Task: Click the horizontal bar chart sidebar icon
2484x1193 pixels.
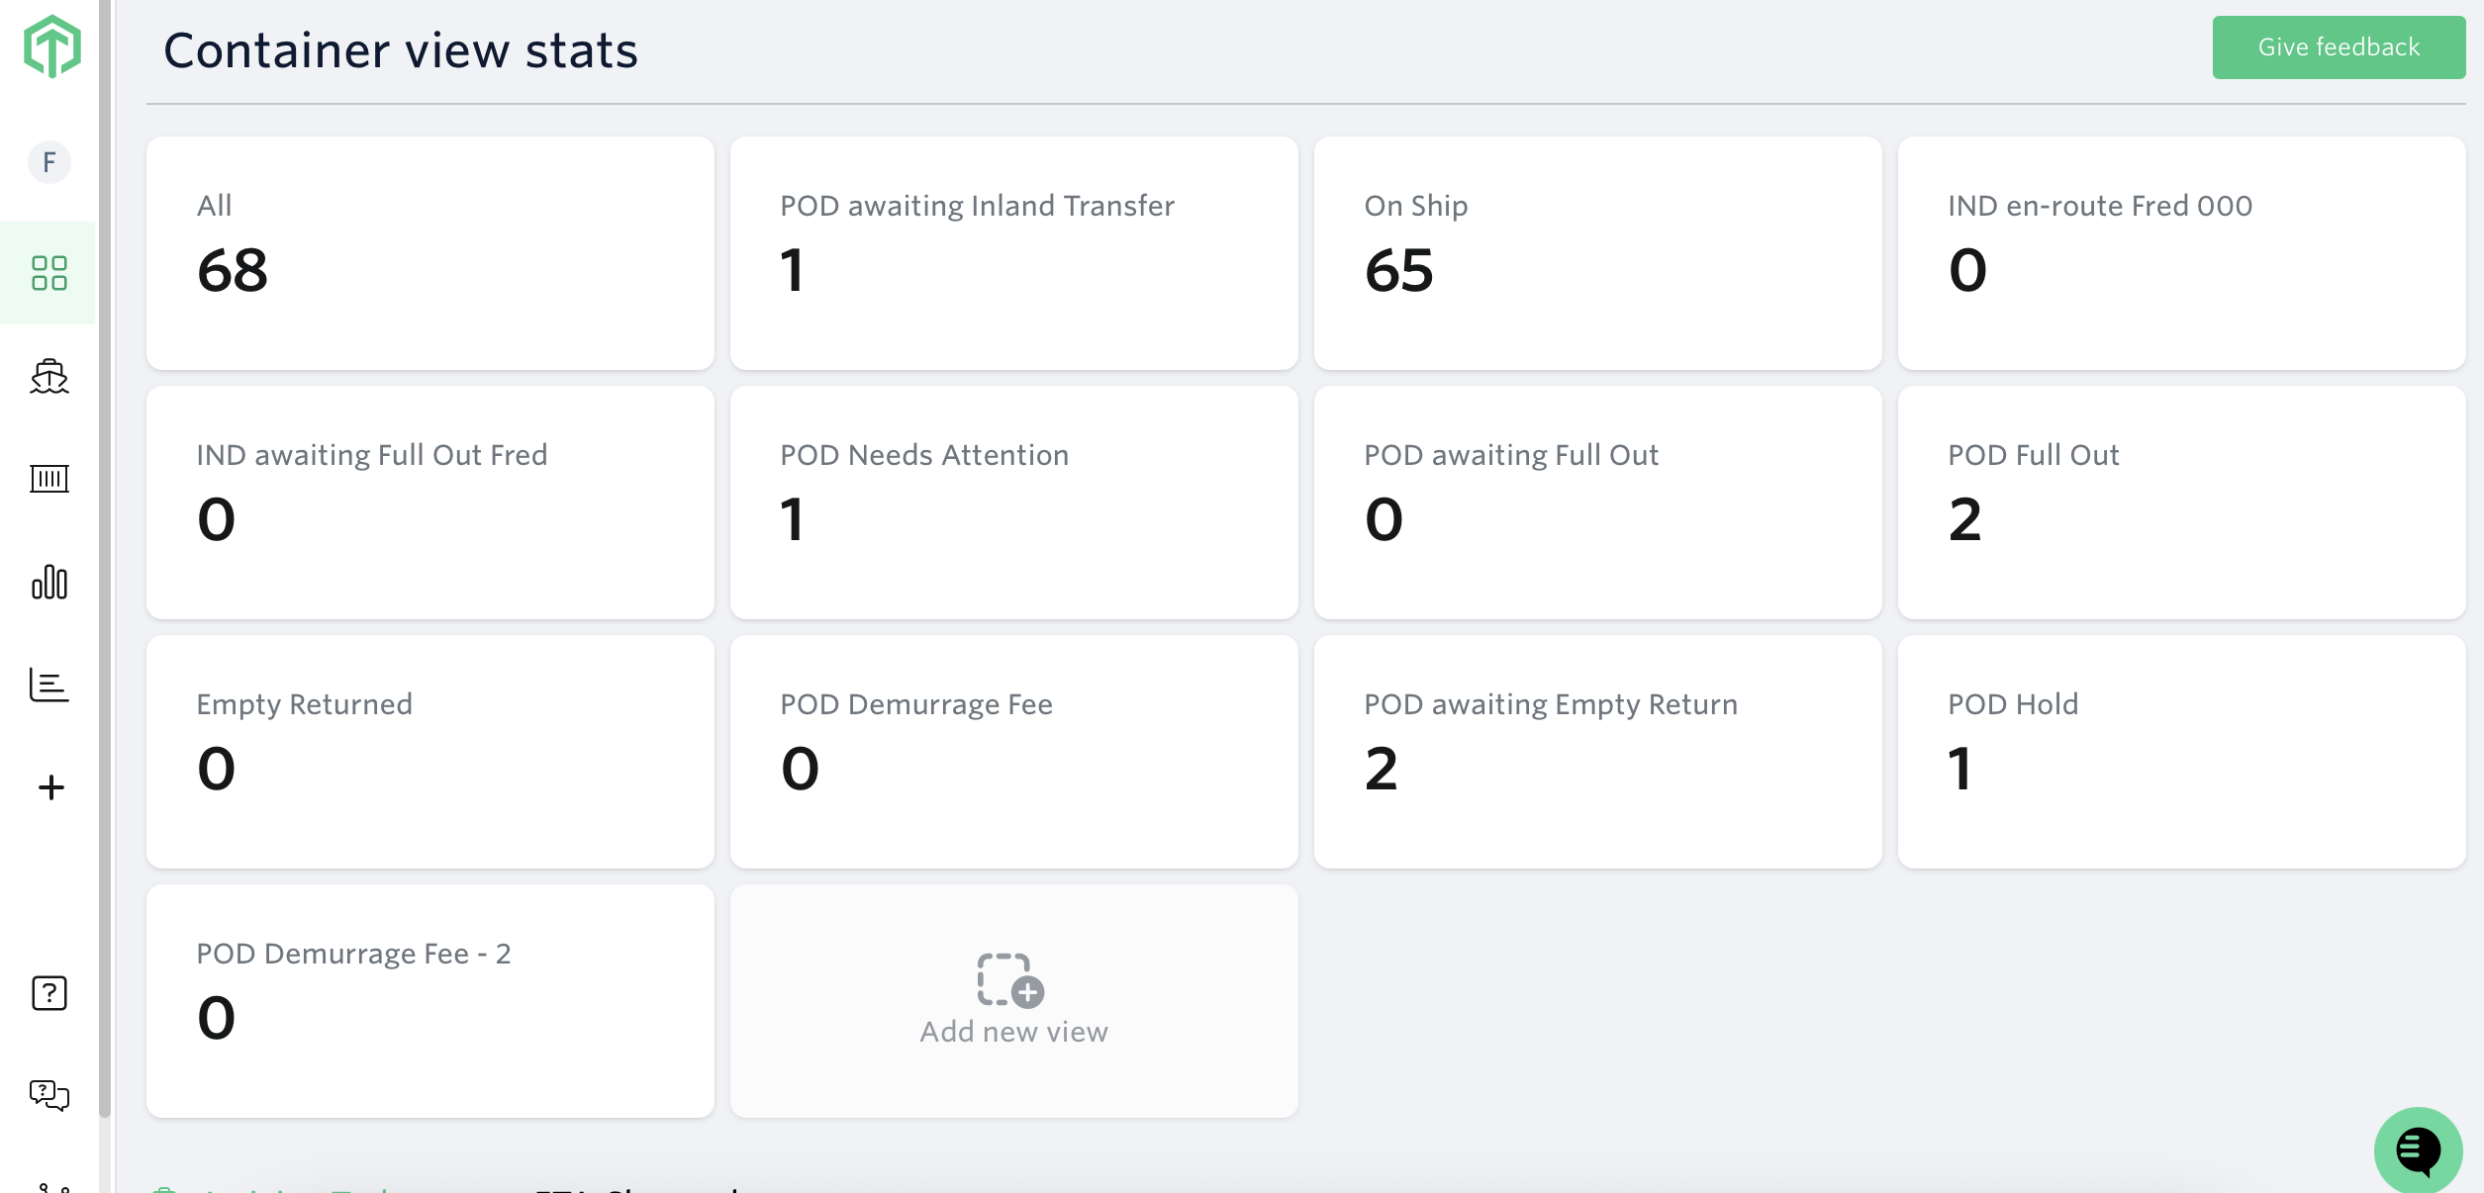Action: click(x=49, y=685)
